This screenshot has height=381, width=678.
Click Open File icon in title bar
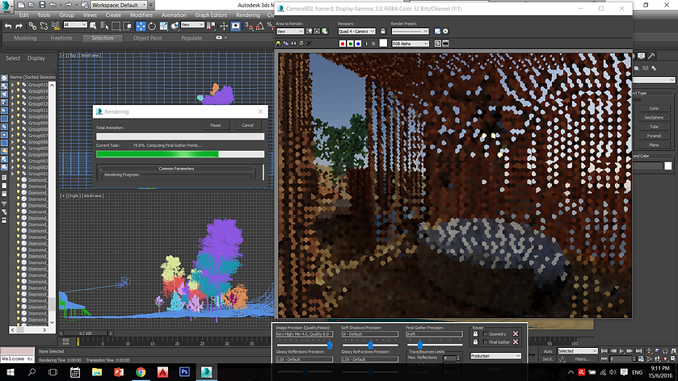click(x=32, y=5)
